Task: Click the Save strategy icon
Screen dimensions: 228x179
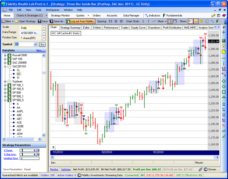Action: point(42,21)
